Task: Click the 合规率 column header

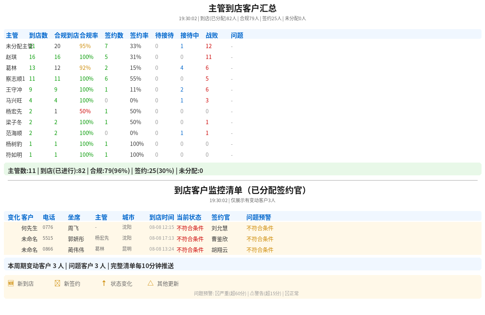Action: coord(89,35)
